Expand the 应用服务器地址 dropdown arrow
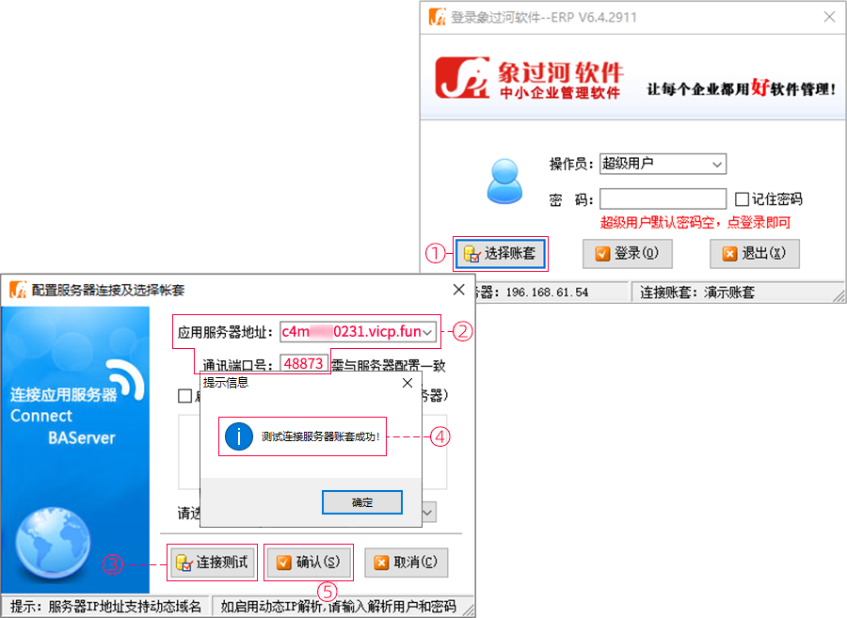Viewport: 847px width, 618px height. click(427, 332)
